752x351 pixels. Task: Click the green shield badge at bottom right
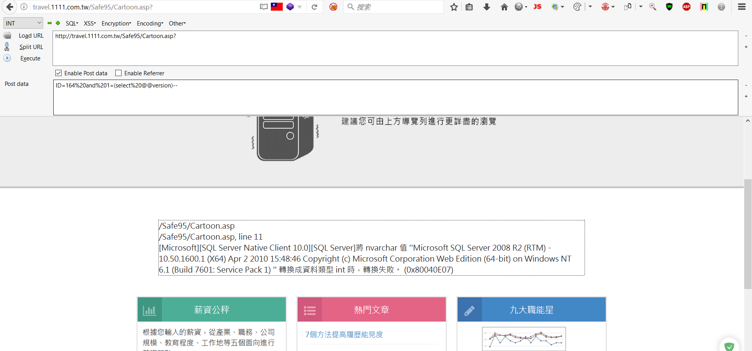[x=729, y=346]
